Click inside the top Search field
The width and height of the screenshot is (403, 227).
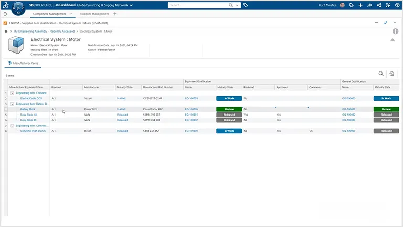pyautogui.click(x=199, y=5)
